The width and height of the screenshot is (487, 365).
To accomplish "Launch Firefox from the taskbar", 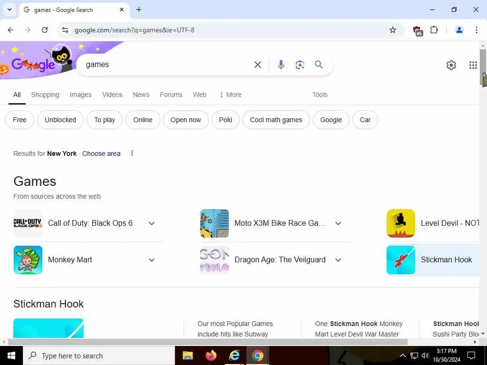I will [211, 355].
